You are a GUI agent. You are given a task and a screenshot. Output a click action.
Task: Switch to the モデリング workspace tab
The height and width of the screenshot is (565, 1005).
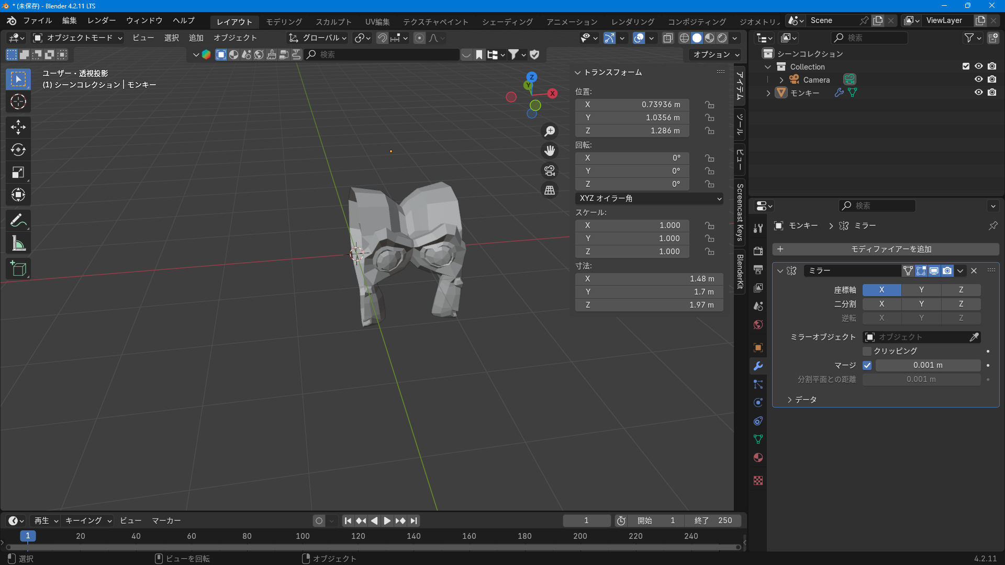tap(284, 21)
